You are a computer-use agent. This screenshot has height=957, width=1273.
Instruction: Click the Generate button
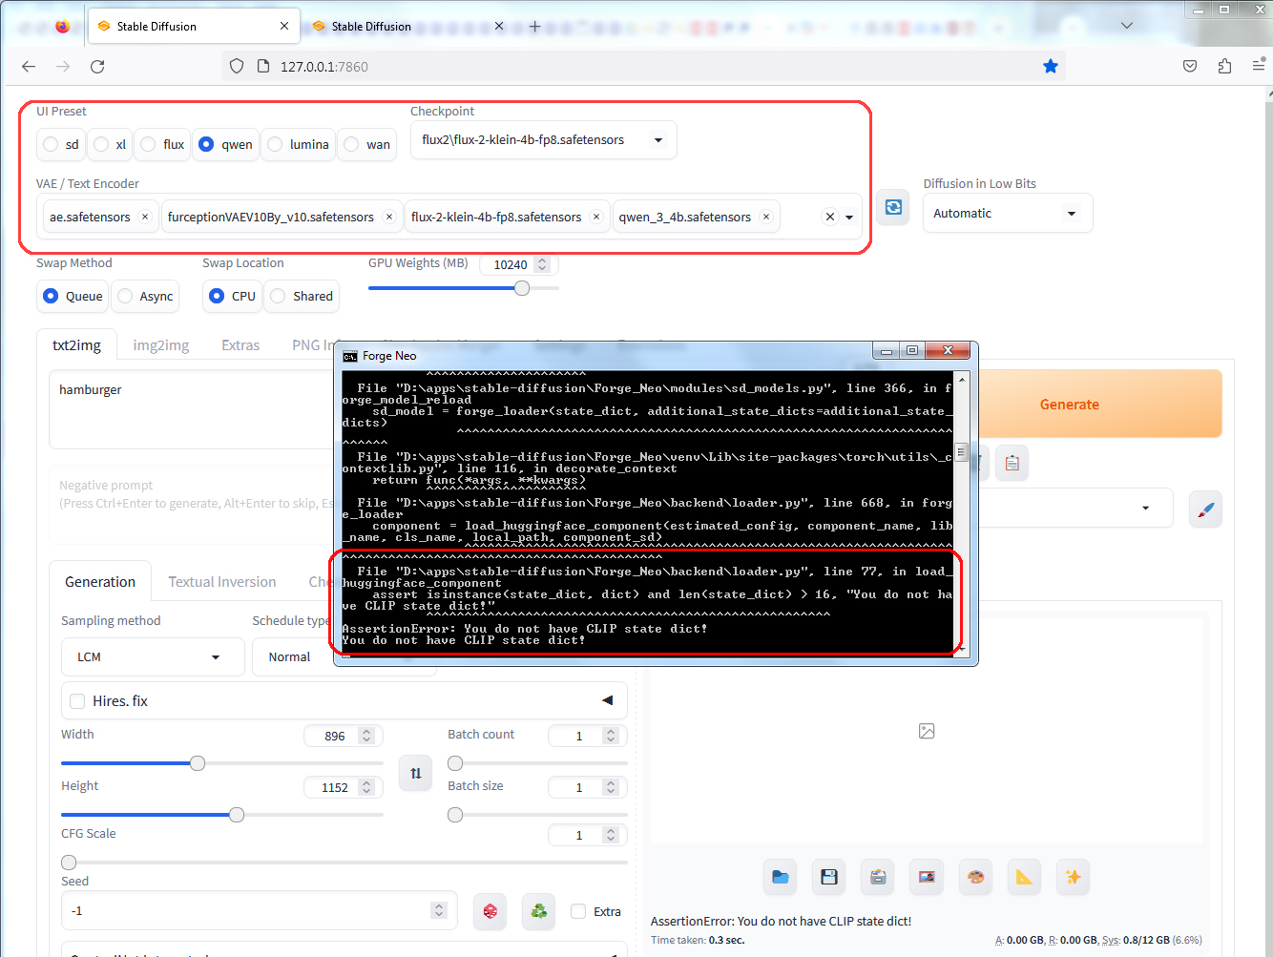tap(1069, 405)
